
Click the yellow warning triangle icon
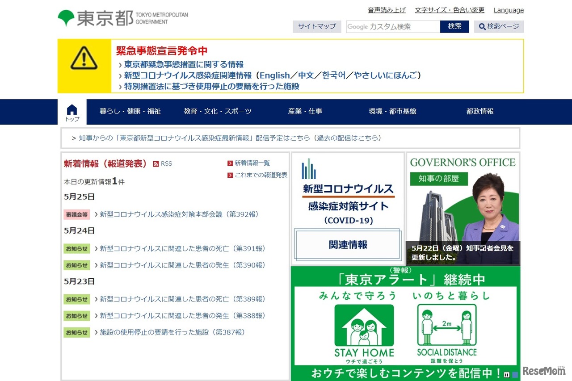click(x=84, y=58)
